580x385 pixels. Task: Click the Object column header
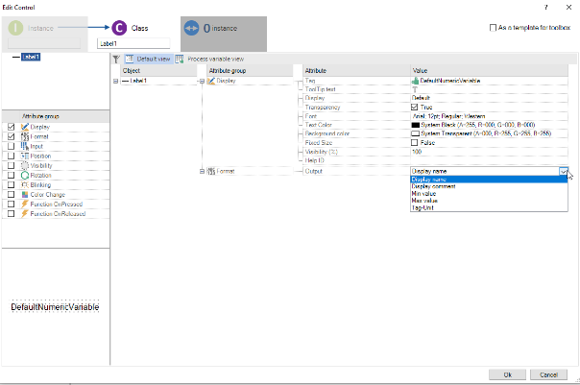[159, 70]
